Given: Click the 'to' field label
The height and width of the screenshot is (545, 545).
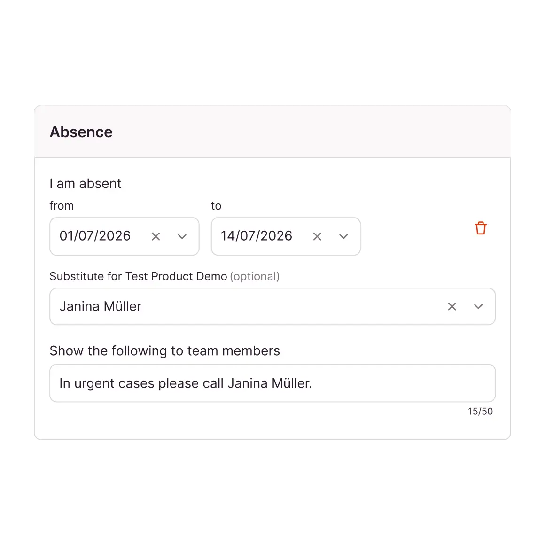Looking at the screenshot, I should 216,206.
